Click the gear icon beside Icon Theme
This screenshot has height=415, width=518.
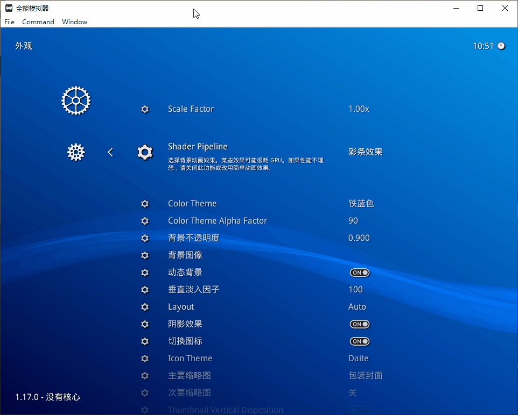[x=145, y=358]
